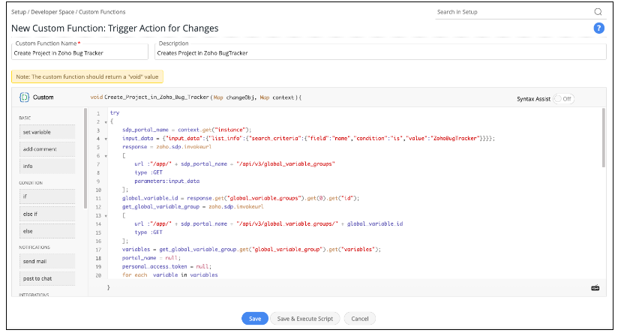Click the page title 'New Custom Function'
Viewport: 621px width, 336px height.
[x=115, y=28]
